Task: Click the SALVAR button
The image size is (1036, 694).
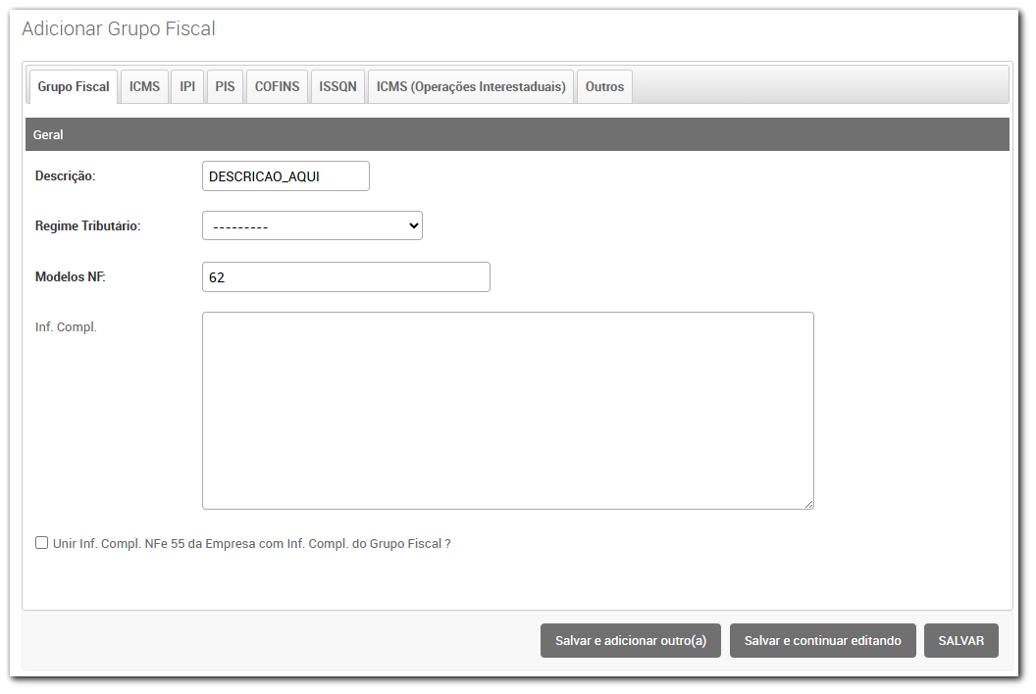Action: (960, 640)
